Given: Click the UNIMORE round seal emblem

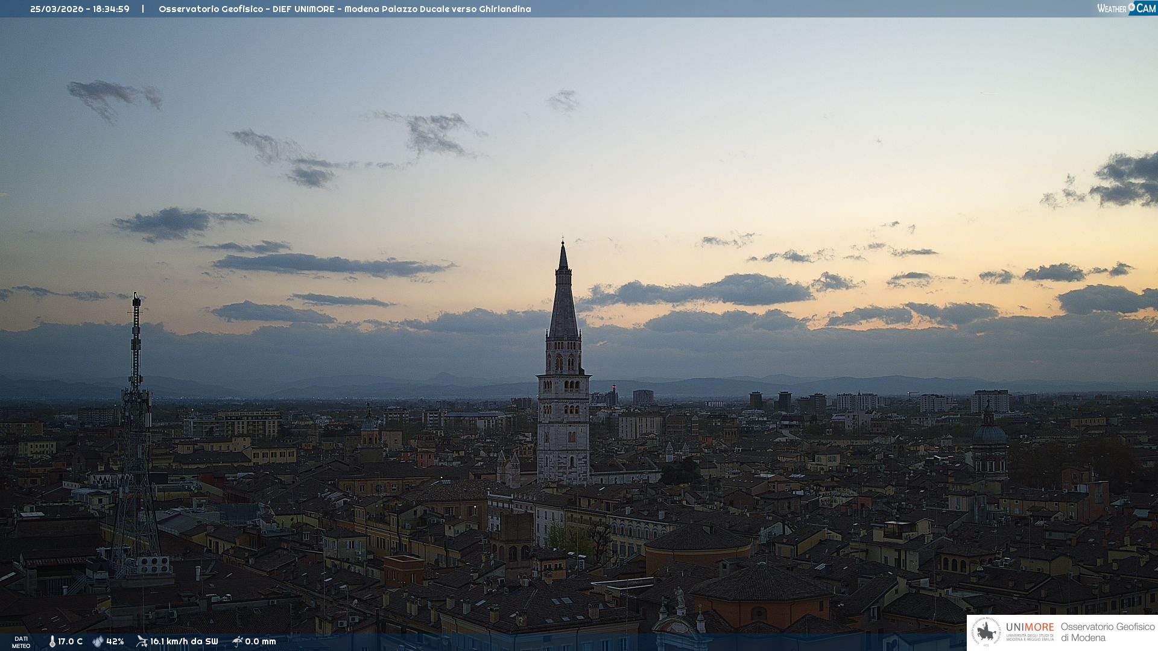Looking at the screenshot, I should 987,632.
